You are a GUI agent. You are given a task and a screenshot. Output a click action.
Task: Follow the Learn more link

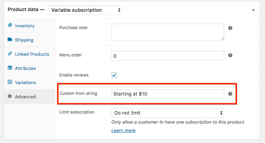pyautogui.click(x=124, y=131)
